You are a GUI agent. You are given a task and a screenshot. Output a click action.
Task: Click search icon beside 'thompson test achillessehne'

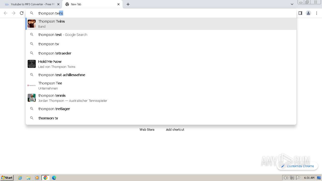pos(32,75)
